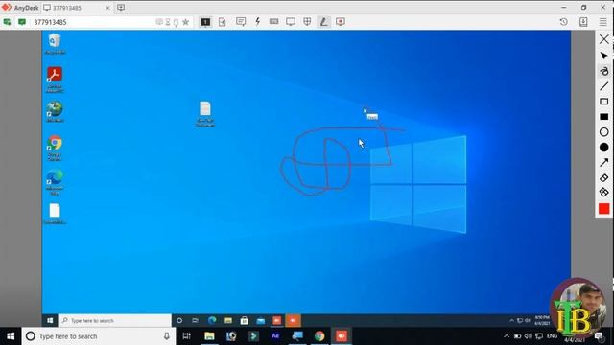Click the remote taskbar search box

click(115, 320)
